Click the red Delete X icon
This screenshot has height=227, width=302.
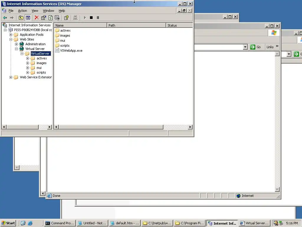[37, 18]
